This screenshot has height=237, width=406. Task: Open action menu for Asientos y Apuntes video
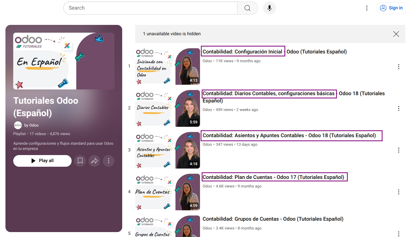click(x=398, y=150)
